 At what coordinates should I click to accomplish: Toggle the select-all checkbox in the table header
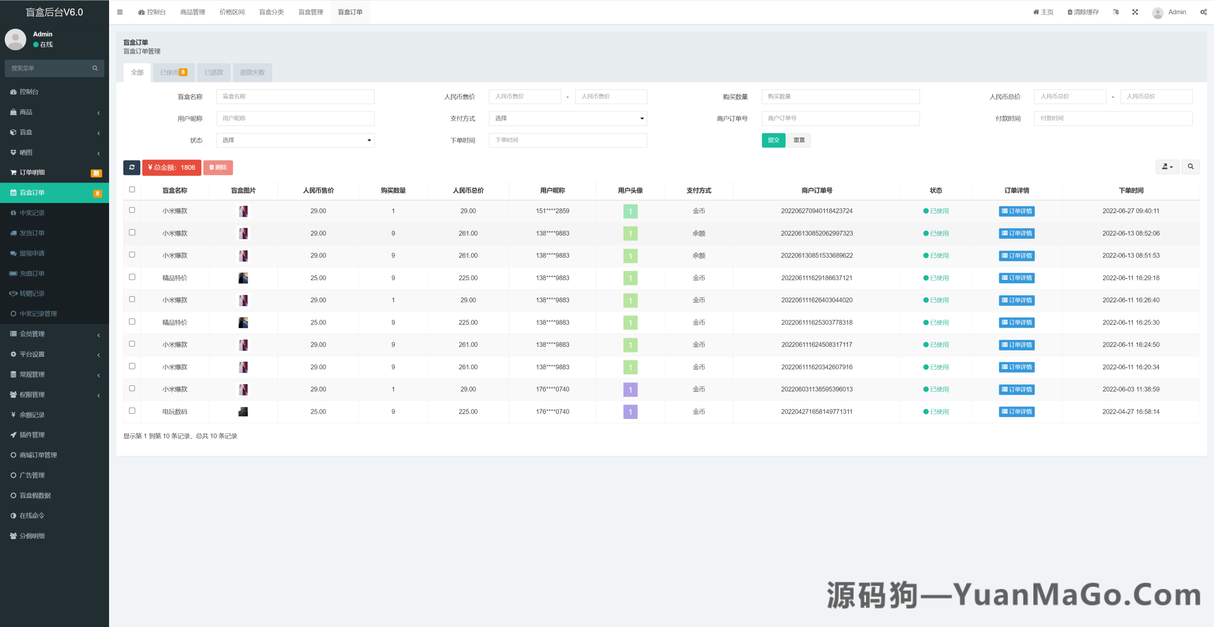(x=132, y=189)
